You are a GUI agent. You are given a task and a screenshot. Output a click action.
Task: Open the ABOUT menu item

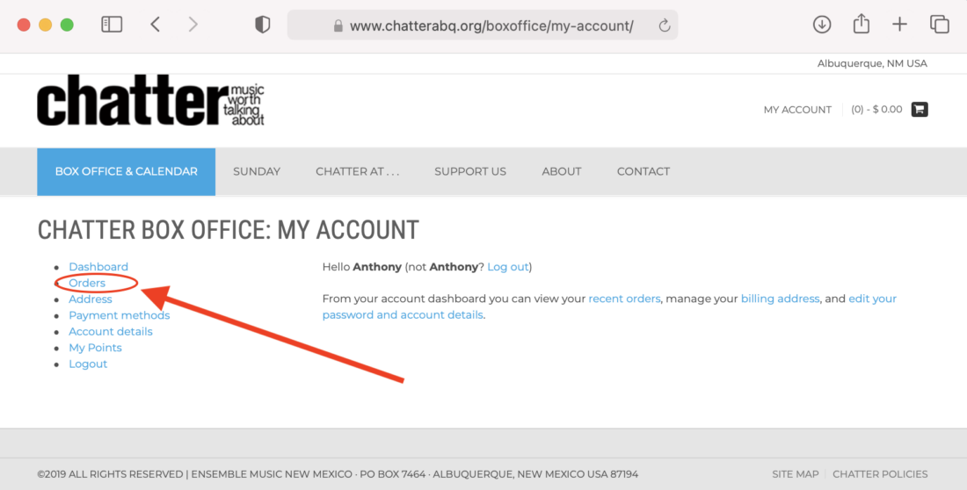pos(562,171)
